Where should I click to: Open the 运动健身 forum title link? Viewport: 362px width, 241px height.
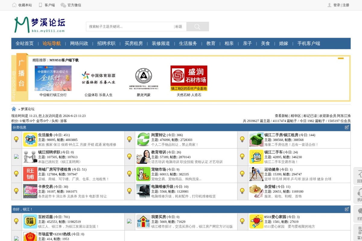pyautogui.click(x=271, y=170)
